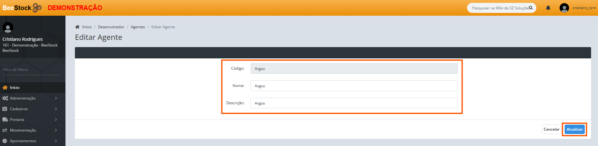Screen dimensions: 598x146
Task: Expand the Administração menu chevron
Action: tap(56, 98)
